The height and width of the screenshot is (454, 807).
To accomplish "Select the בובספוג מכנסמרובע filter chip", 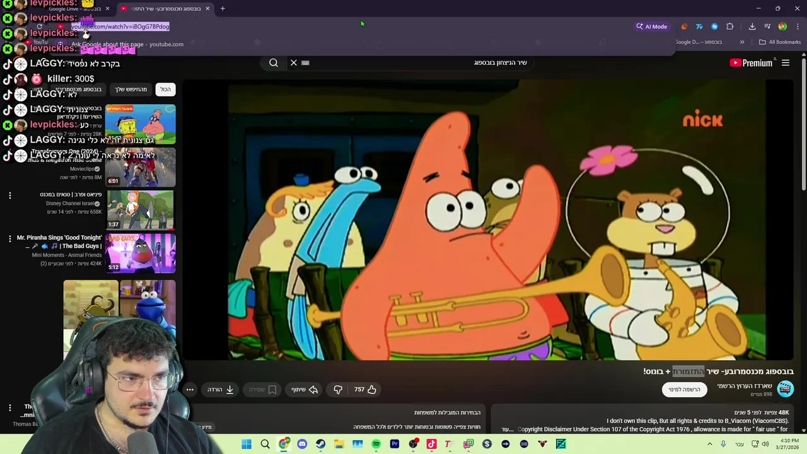I will coord(79,89).
